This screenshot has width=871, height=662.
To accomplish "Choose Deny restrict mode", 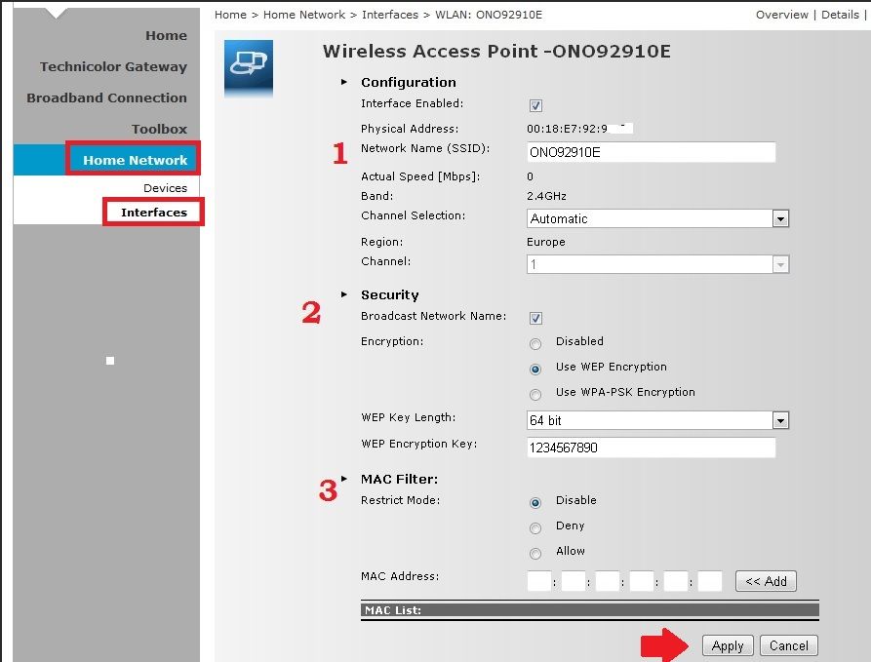I will point(535,528).
